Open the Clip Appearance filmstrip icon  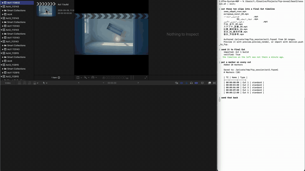click(x=202, y=83)
